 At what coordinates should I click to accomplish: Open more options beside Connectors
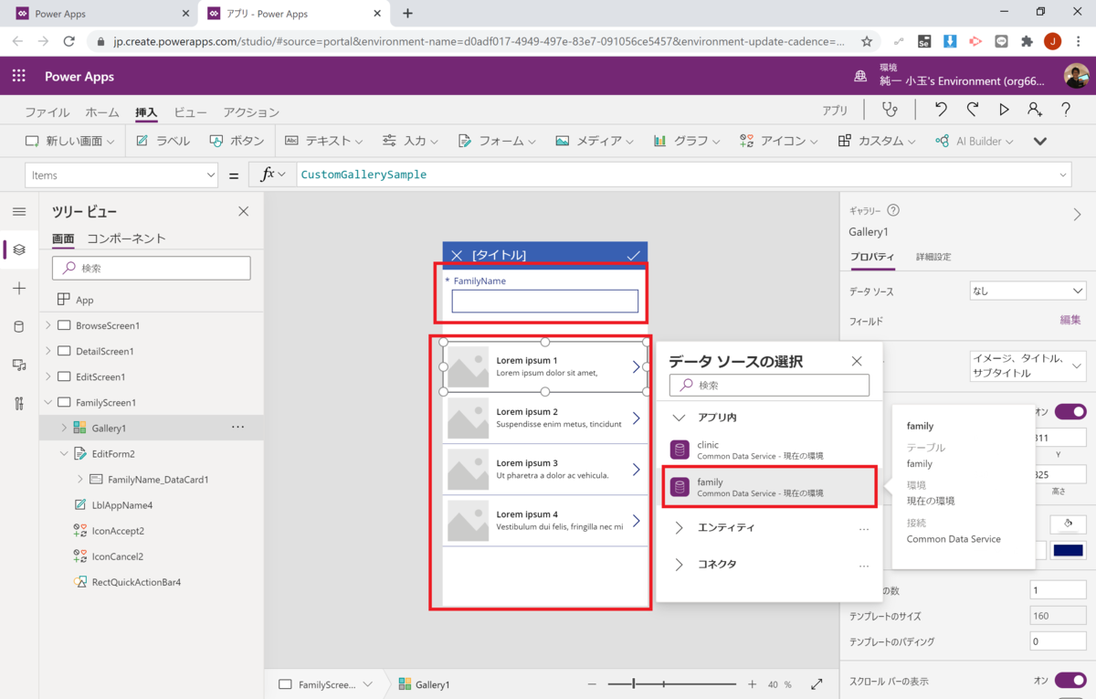(864, 566)
